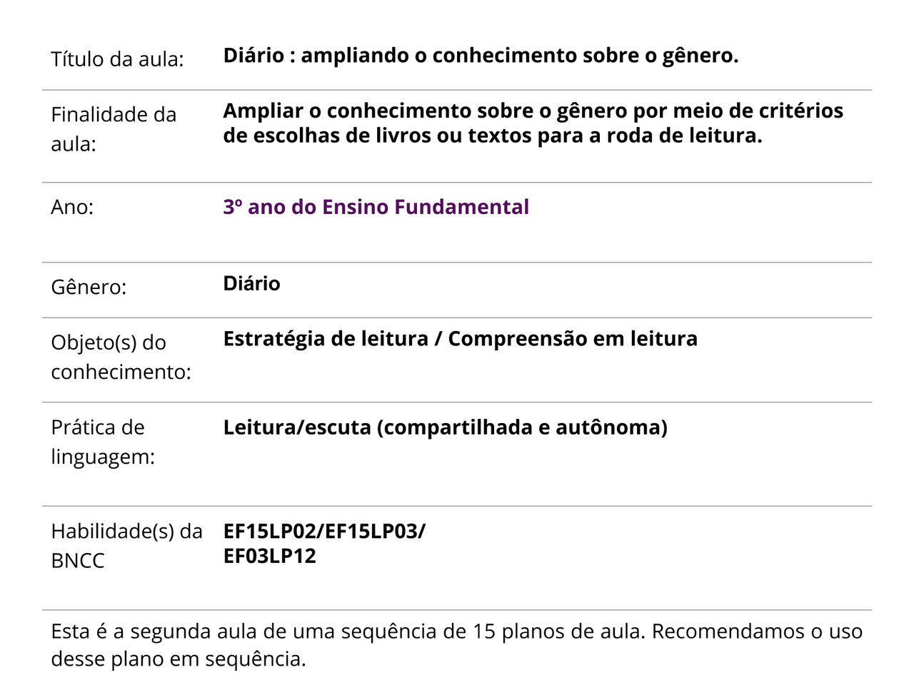The height and width of the screenshot is (685, 914).
Task: Click the 'Ano:' row label
Action: coord(72,207)
